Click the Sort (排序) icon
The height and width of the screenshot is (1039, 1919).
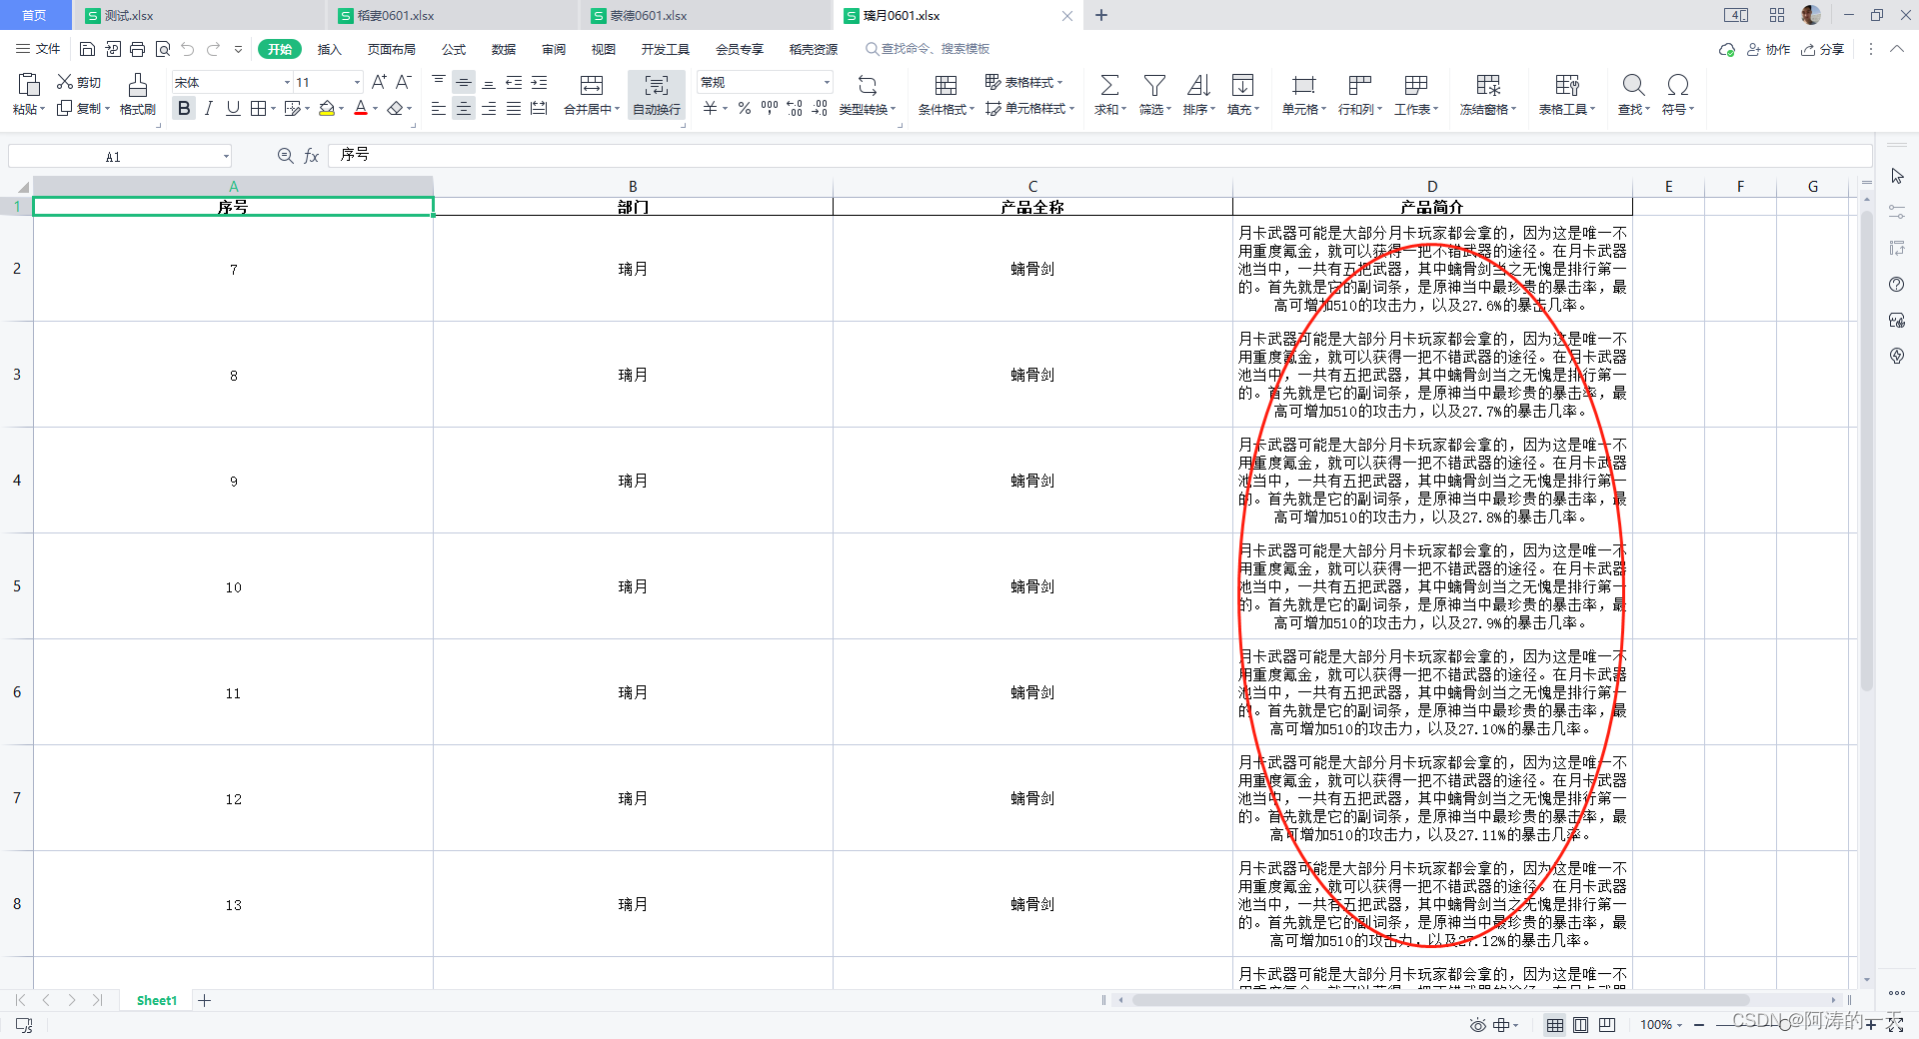coord(1198,84)
